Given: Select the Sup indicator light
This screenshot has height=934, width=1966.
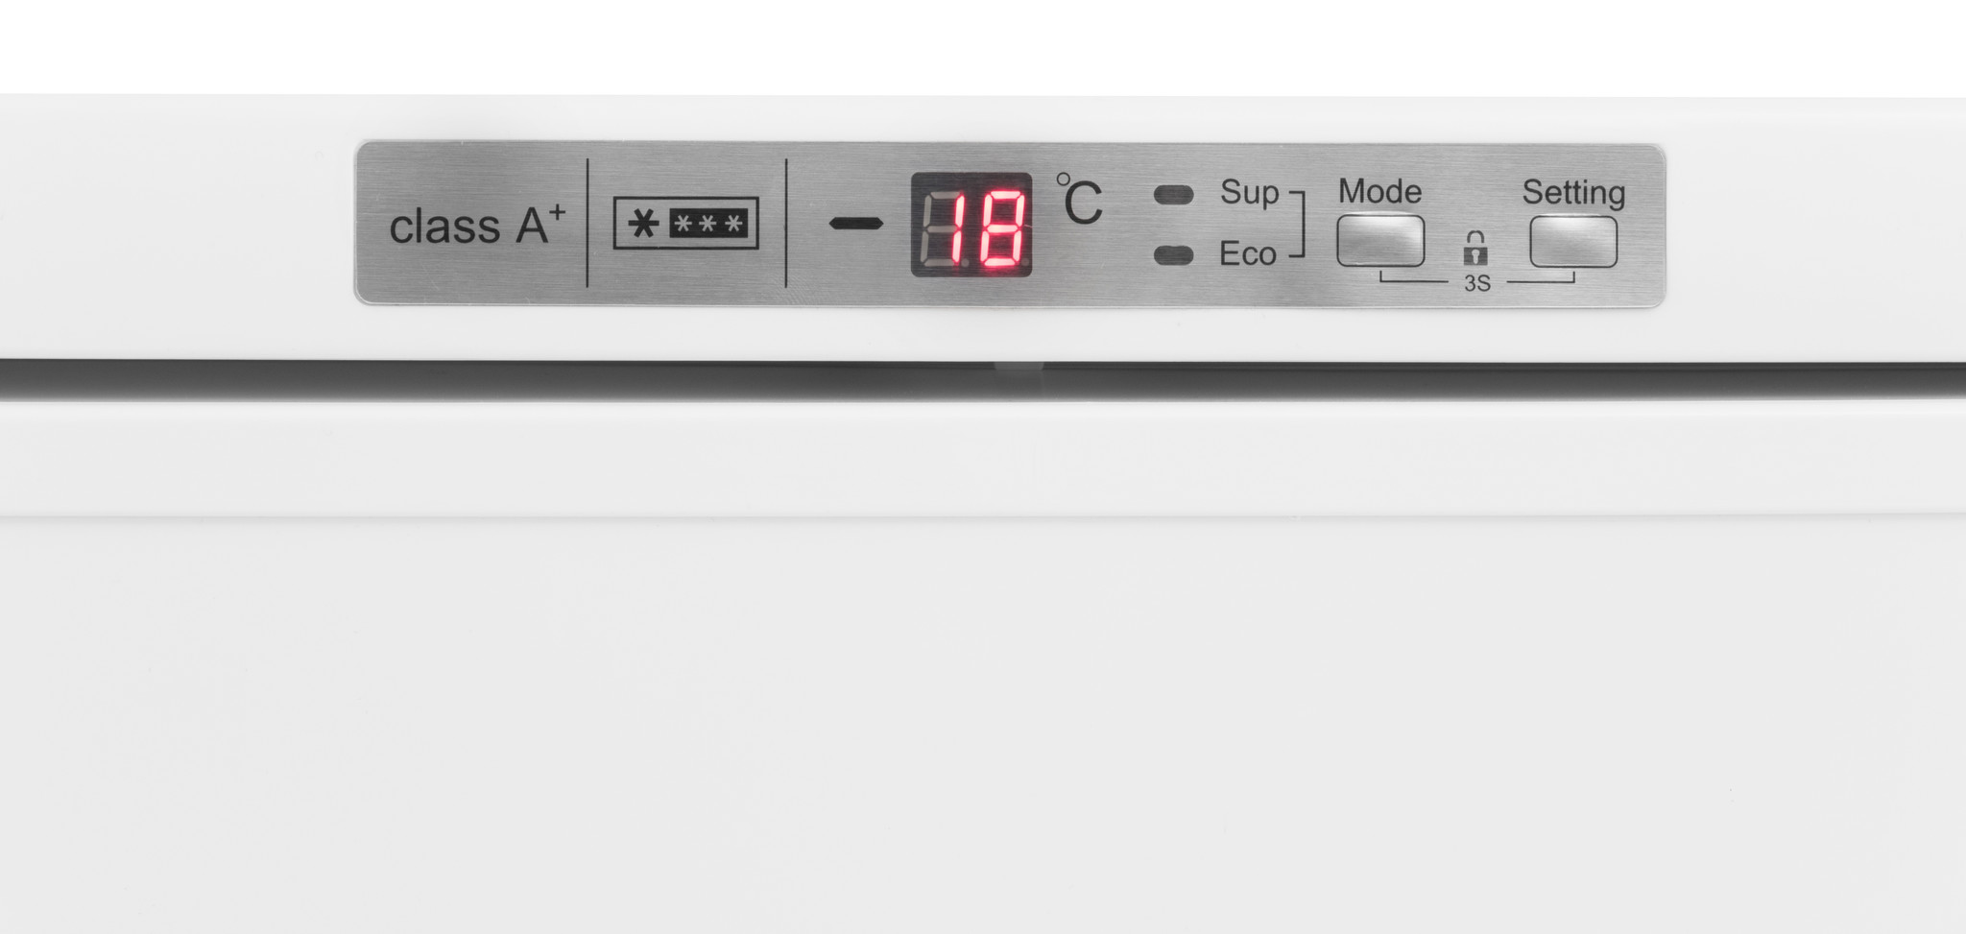Looking at the screenshot, I should 1173,195.
